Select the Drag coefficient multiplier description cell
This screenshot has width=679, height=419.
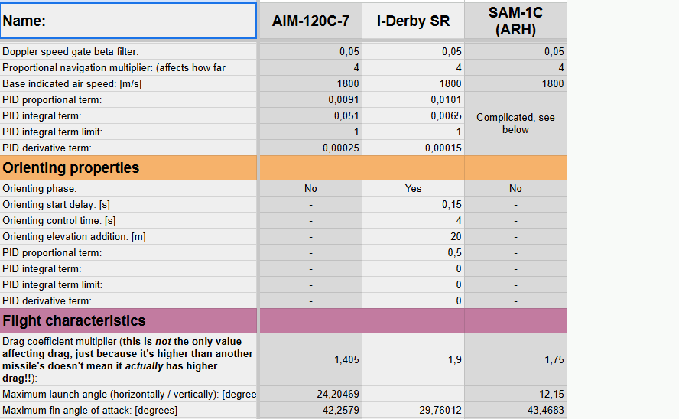128,359
